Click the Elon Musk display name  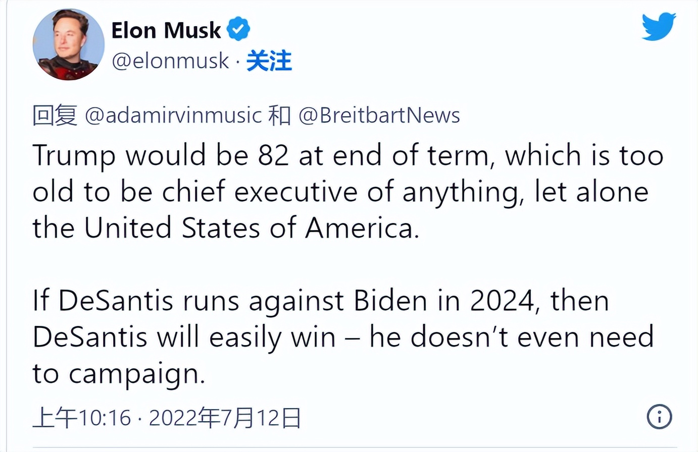(x=166, y=30)
